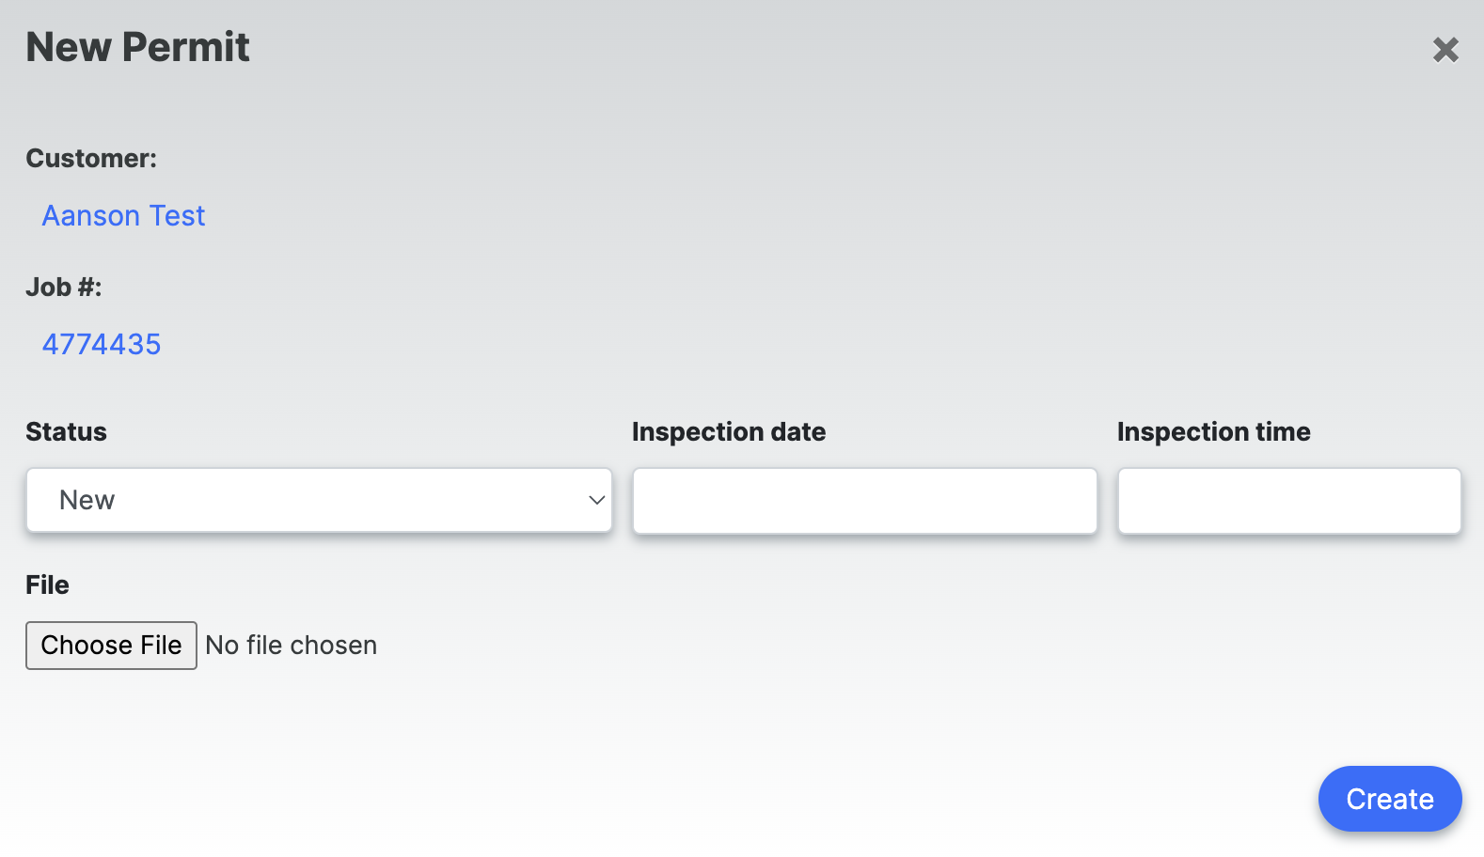The height and width of the screenshot is (857, 1484).
Task: Focus the Inspection date input field
Action: click(864, 501)
